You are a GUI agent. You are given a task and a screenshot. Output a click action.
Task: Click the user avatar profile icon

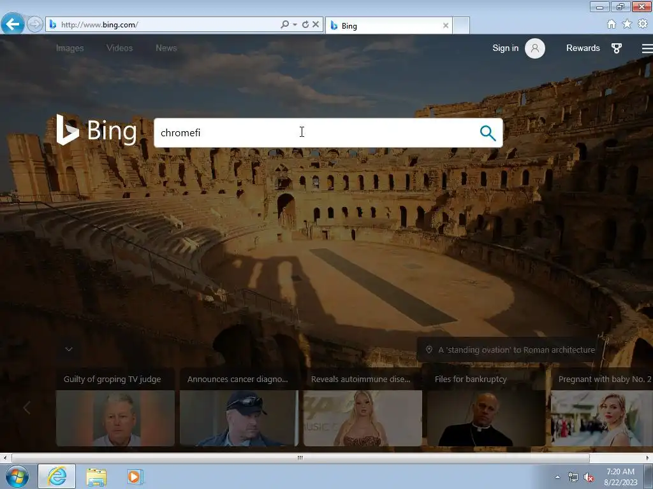[x=535, y=48]
